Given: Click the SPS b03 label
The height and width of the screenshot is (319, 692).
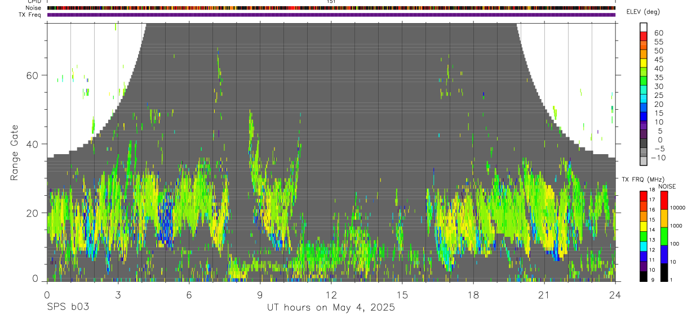Looking at the screenshot, I should click(68, 307).
